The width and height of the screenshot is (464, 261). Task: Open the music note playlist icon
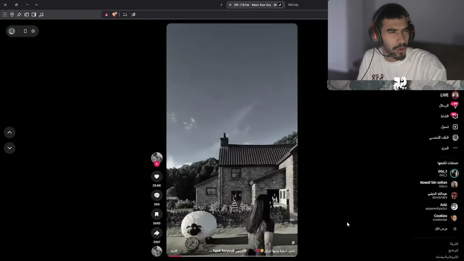coord(41,14)
